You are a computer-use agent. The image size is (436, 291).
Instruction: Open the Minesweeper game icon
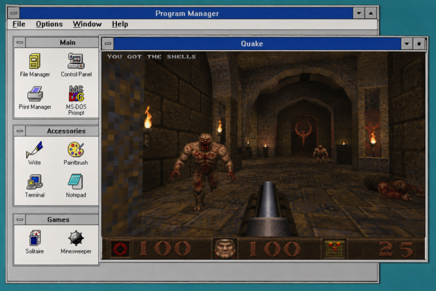coord(76,242)
